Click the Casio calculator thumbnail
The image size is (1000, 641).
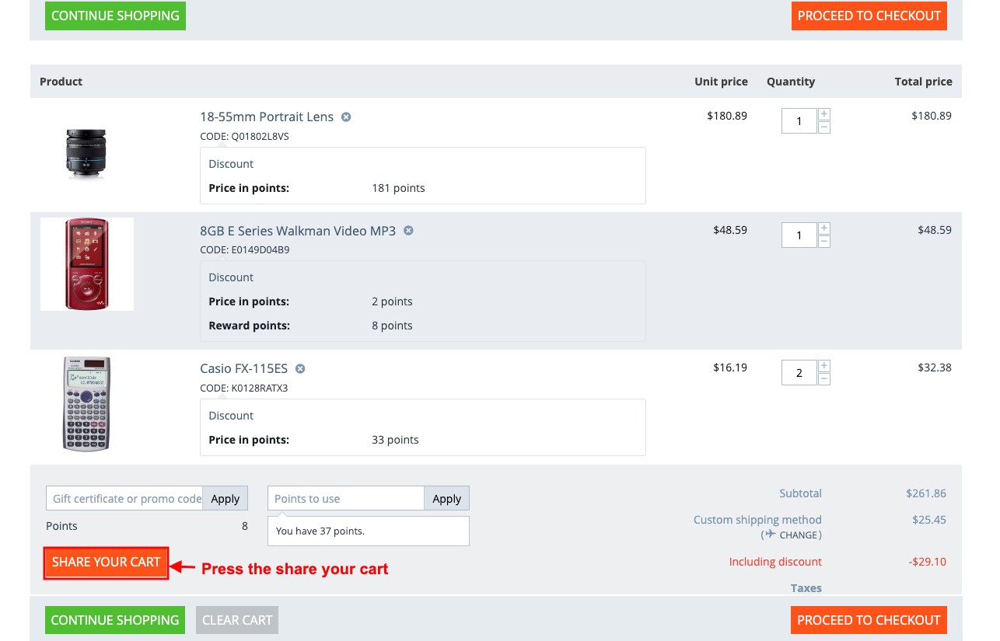point(86,403)
